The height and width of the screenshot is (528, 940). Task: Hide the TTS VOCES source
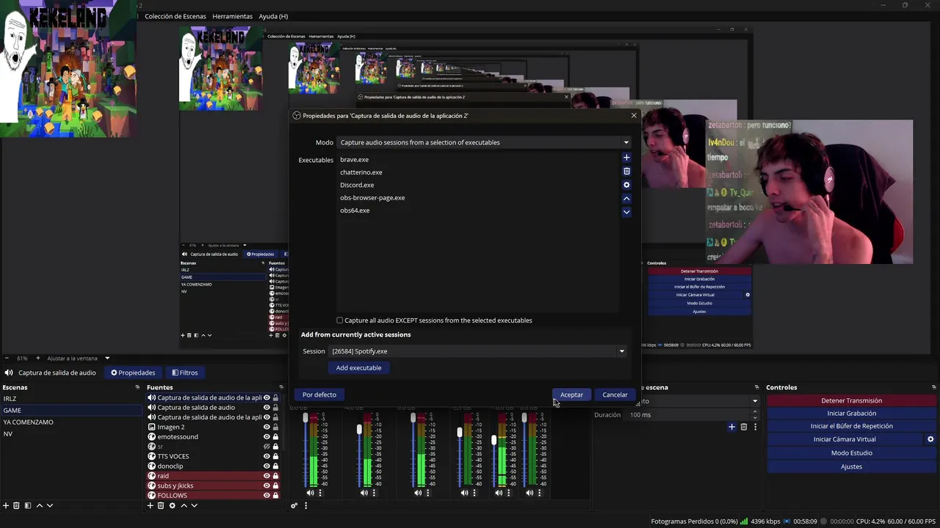pos(267,456)
